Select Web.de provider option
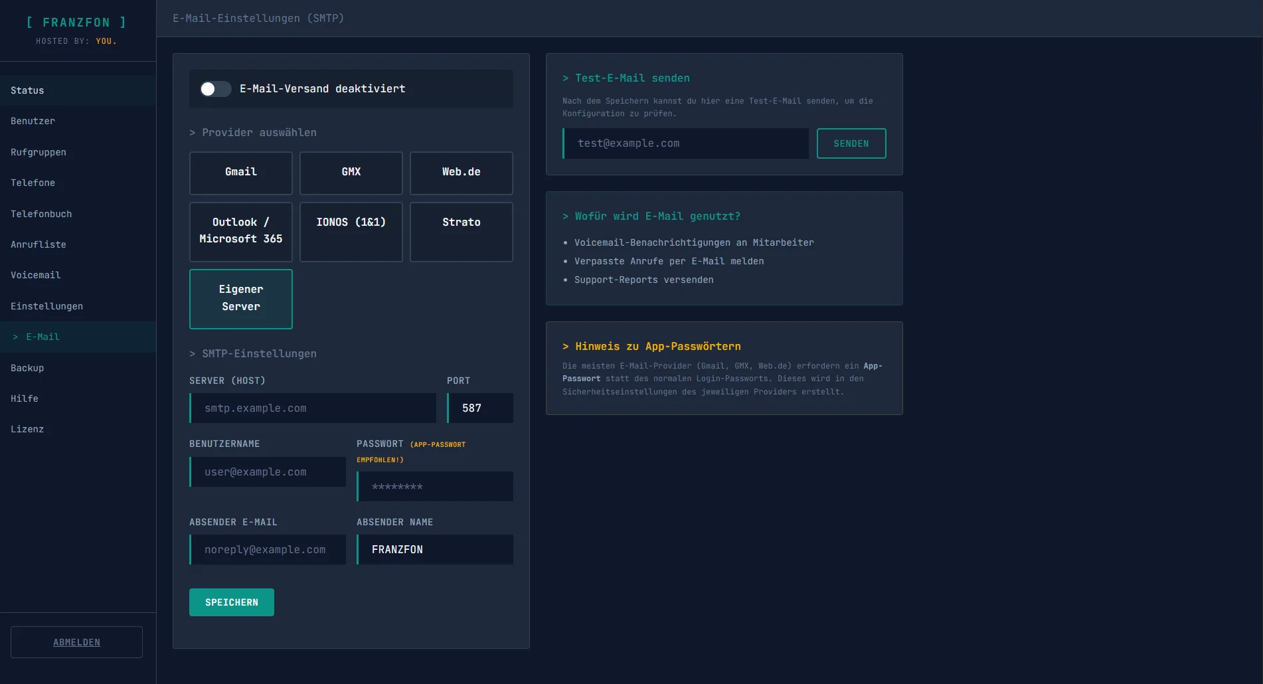Viewport: 1263px width, 684px height. click(x=461, y=173)
